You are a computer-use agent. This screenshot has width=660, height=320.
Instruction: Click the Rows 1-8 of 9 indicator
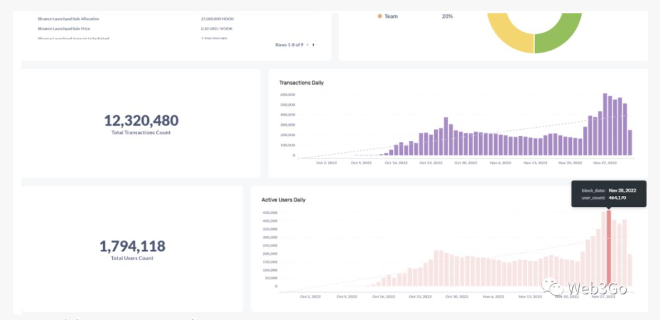click(289, 45)
